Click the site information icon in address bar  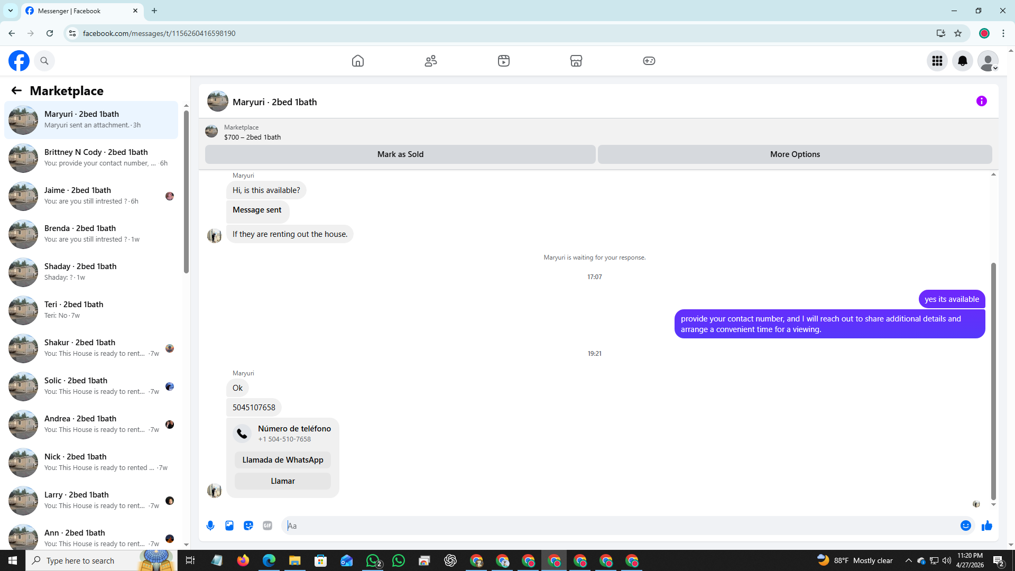(72, 33)
